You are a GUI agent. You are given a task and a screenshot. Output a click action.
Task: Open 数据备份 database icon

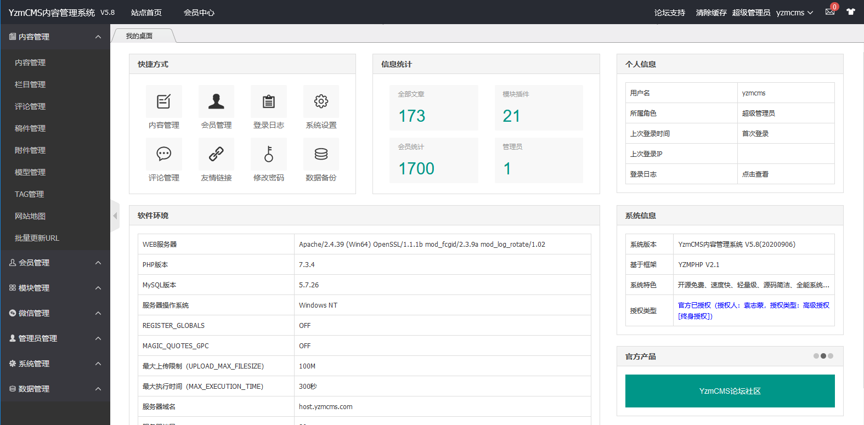coord(321,154)
